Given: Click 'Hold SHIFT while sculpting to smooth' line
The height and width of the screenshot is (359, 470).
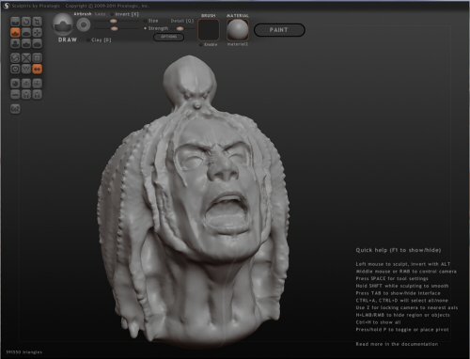Looking at the screenshot, I should (x=402, y=286).
